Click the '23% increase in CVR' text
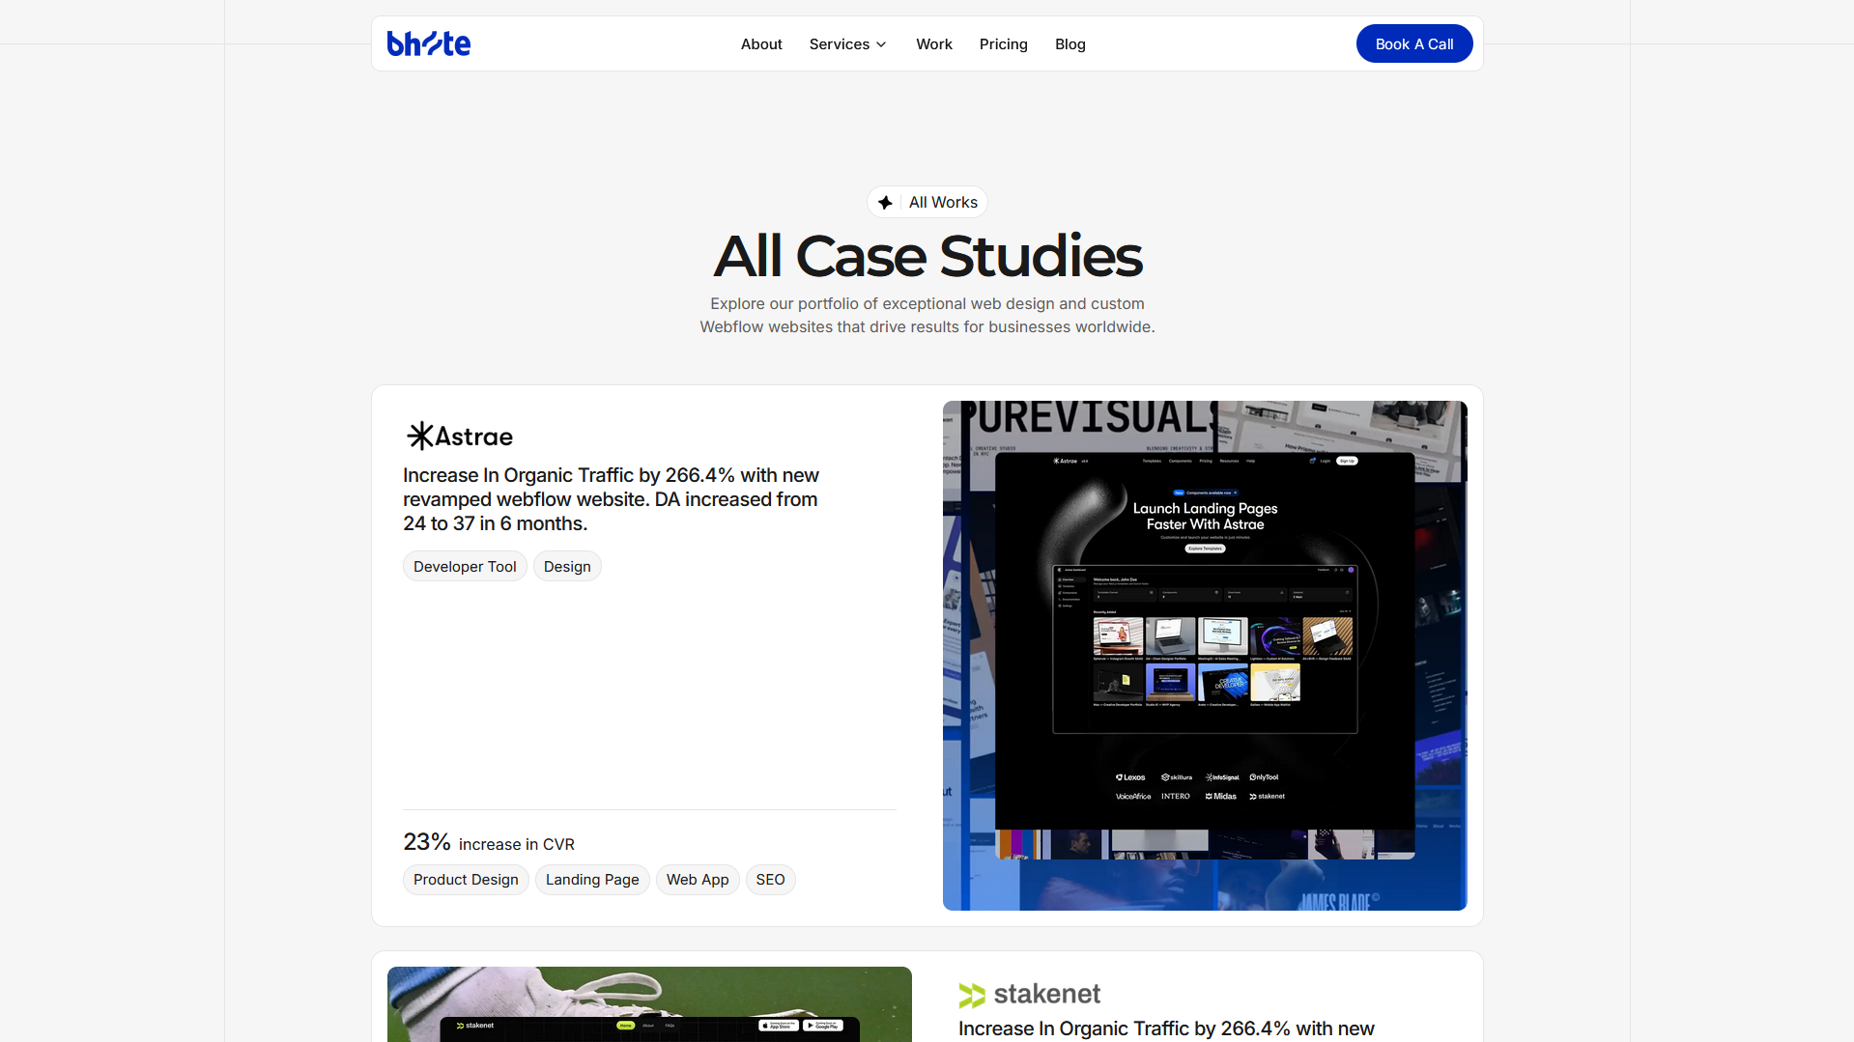Viewport: 1854px width, 1042px height. pyautogui.click(x=489, y=842)
